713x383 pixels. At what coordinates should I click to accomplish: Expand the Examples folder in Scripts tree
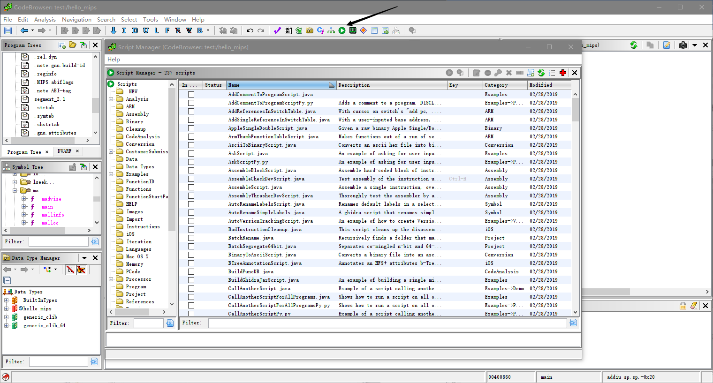[x=111, y=174]
